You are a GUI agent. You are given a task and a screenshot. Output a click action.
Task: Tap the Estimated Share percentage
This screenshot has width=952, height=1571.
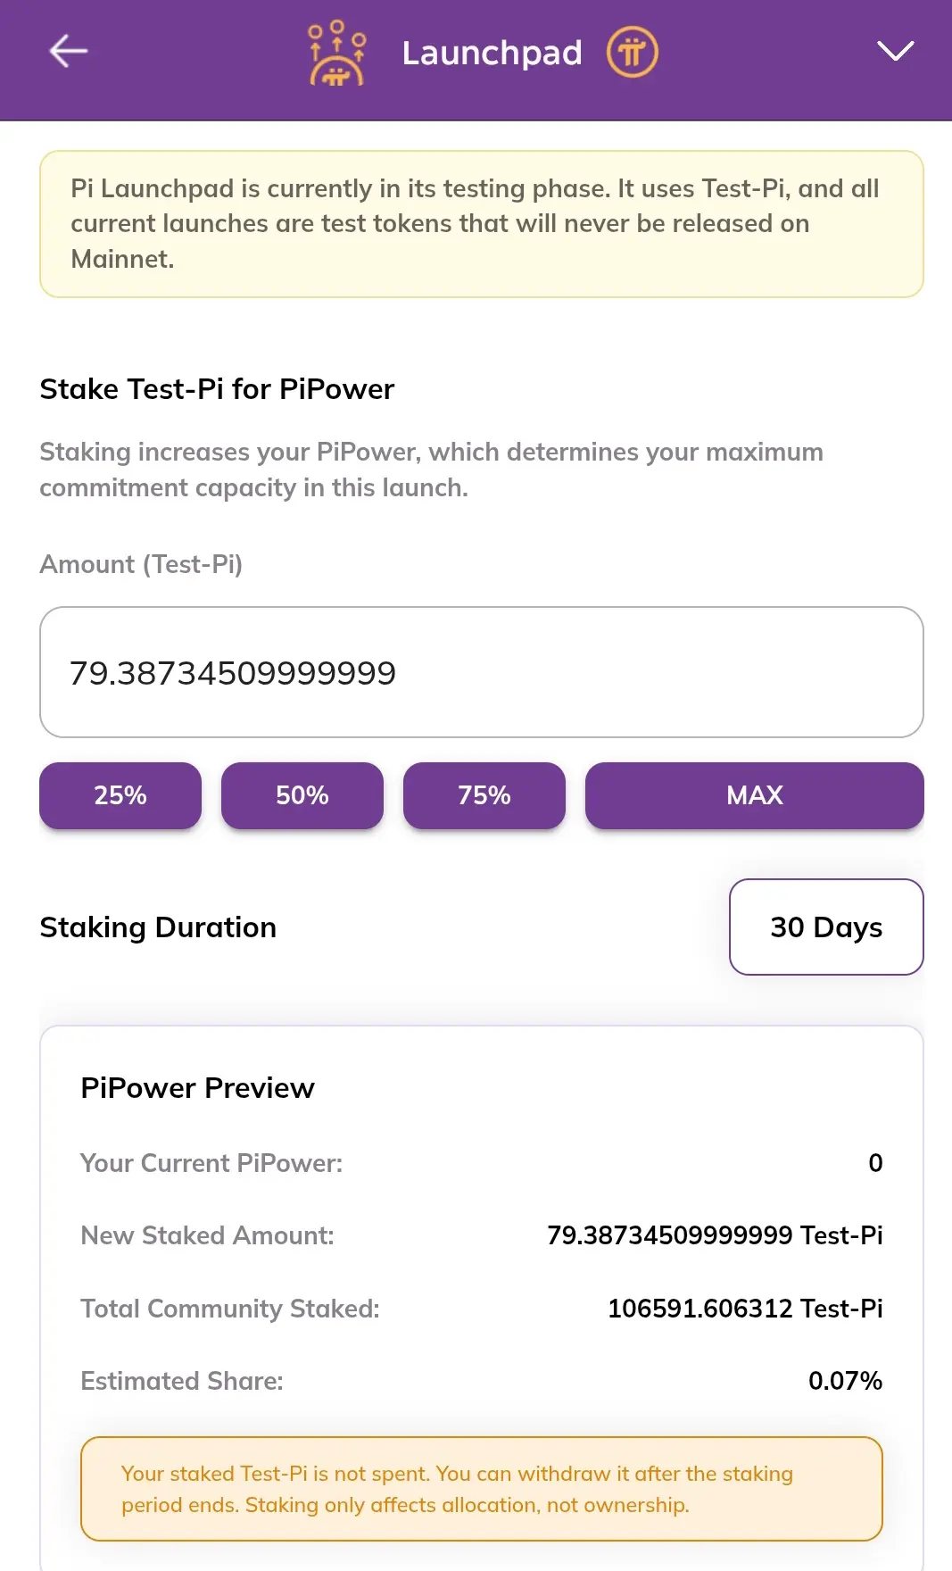[x=845, y=1381]
